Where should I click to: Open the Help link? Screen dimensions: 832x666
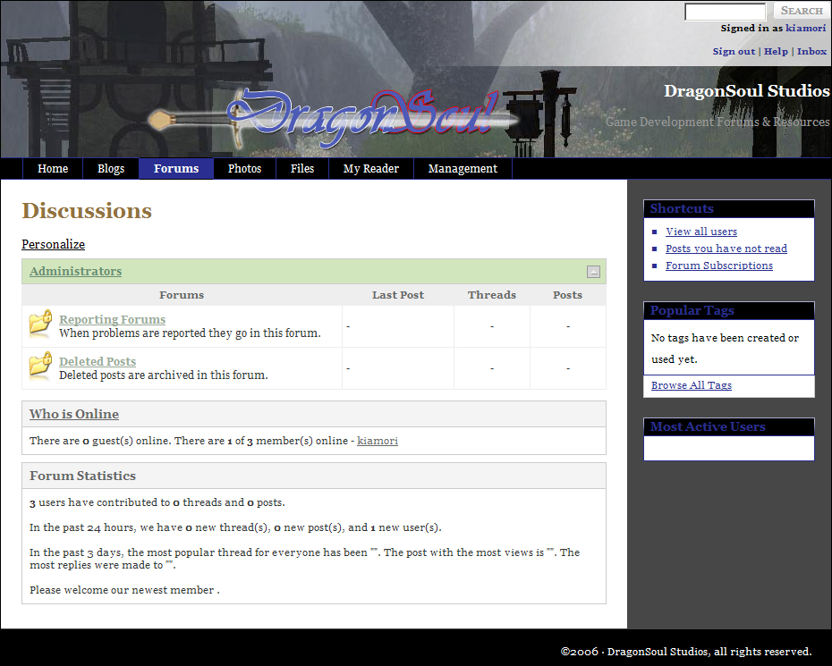tap(776, 51)
